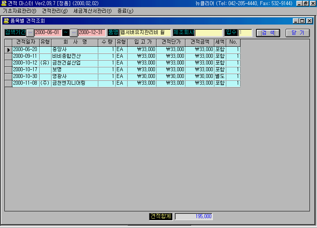Click the 견적일자 column header
The width and height of the screenshot is (317, 228).
click(26, 42)
